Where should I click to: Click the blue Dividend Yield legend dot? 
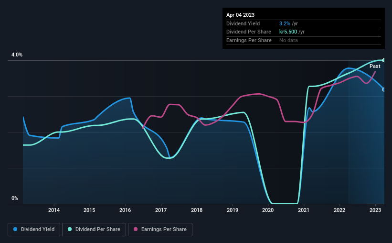[15, 229]
